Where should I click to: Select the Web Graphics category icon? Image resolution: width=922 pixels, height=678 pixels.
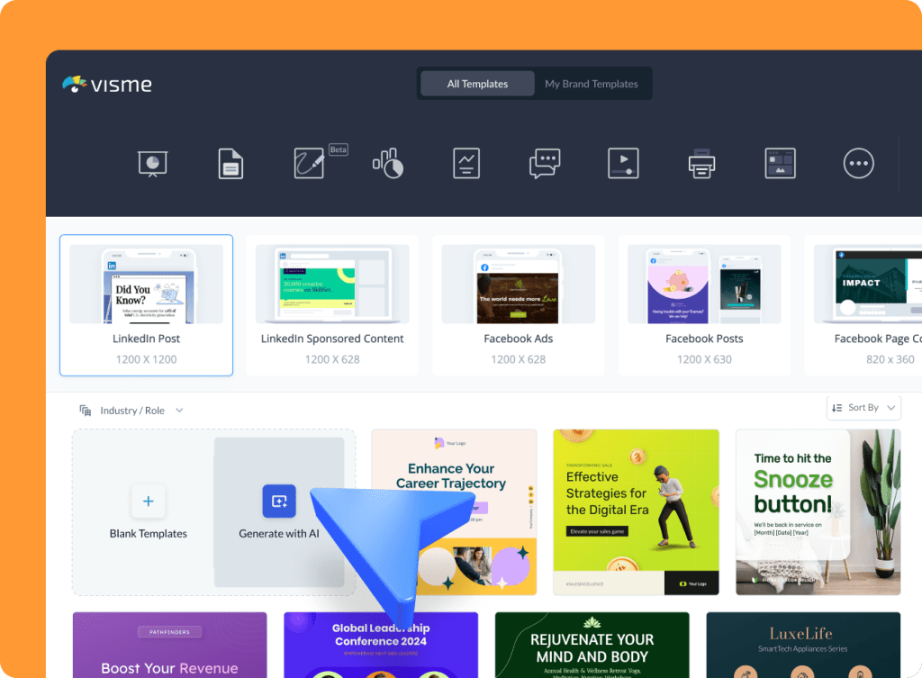click(780, 163)
